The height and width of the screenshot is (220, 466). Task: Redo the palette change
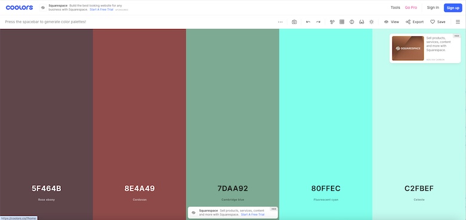coord(318,22)
